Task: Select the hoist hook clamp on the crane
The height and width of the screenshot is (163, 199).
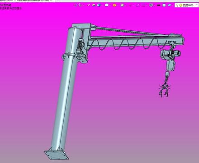Action: [x=164, y=90]
